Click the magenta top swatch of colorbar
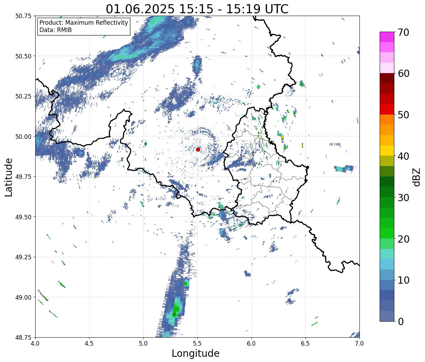This screenshot has width=425, height=362. [387, 37]
